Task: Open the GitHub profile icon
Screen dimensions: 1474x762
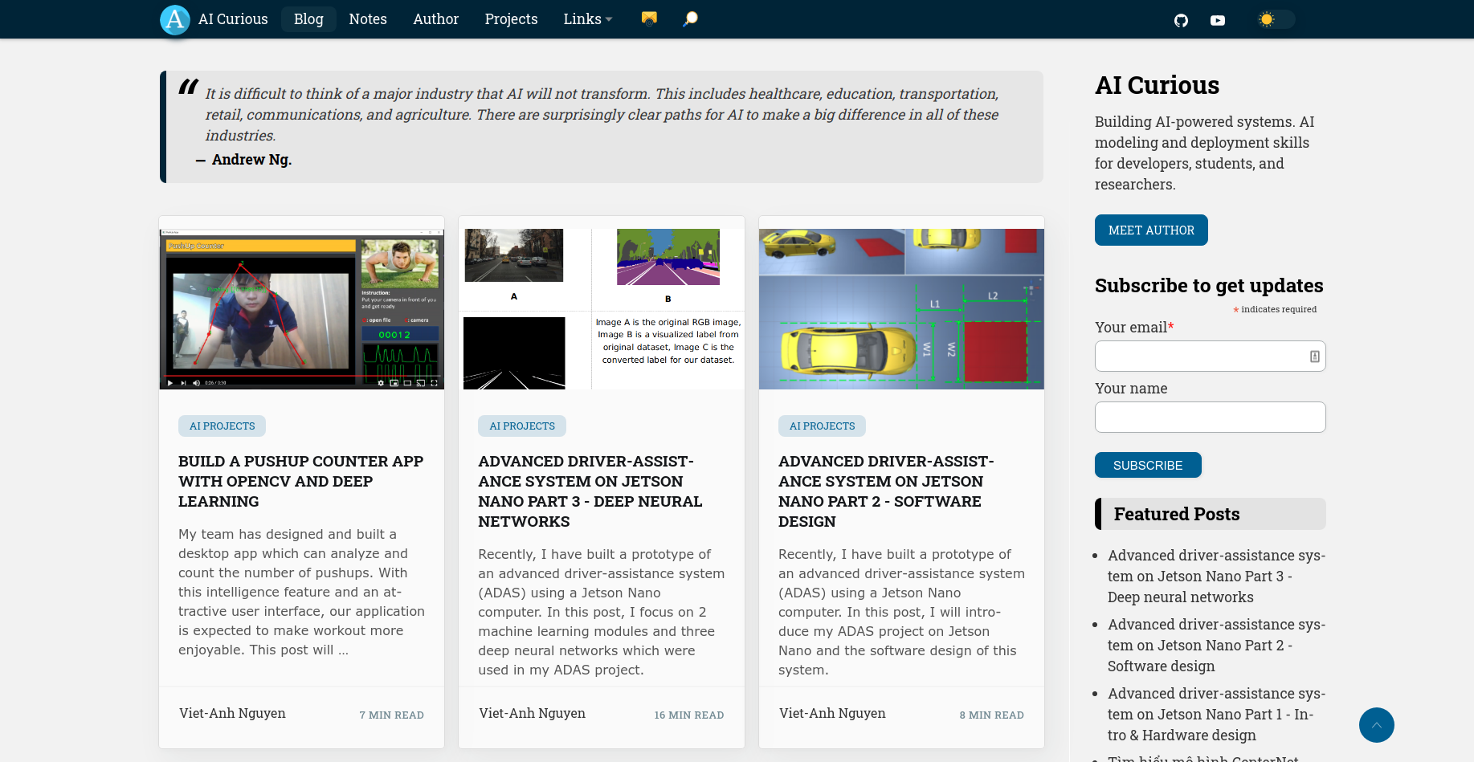Action: pyautogui.click(x=1180, y=20)
